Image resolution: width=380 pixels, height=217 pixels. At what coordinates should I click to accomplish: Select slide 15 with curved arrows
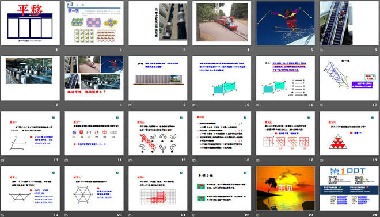[x=158, y=133]
